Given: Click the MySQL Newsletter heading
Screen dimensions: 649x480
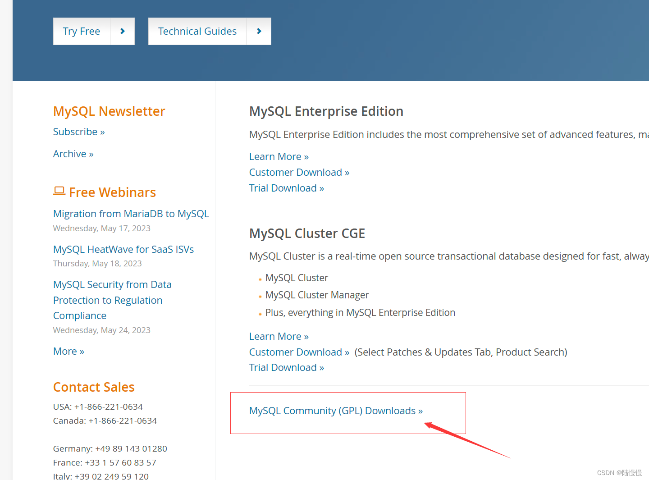Looking at the screenshot, I should click(x=109, y=111).
